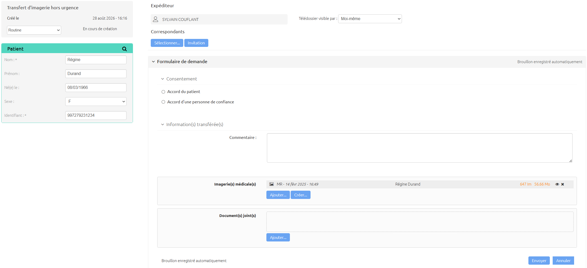
Task: Click the Sélectionner... correspondants button
Action: (167, 43)
